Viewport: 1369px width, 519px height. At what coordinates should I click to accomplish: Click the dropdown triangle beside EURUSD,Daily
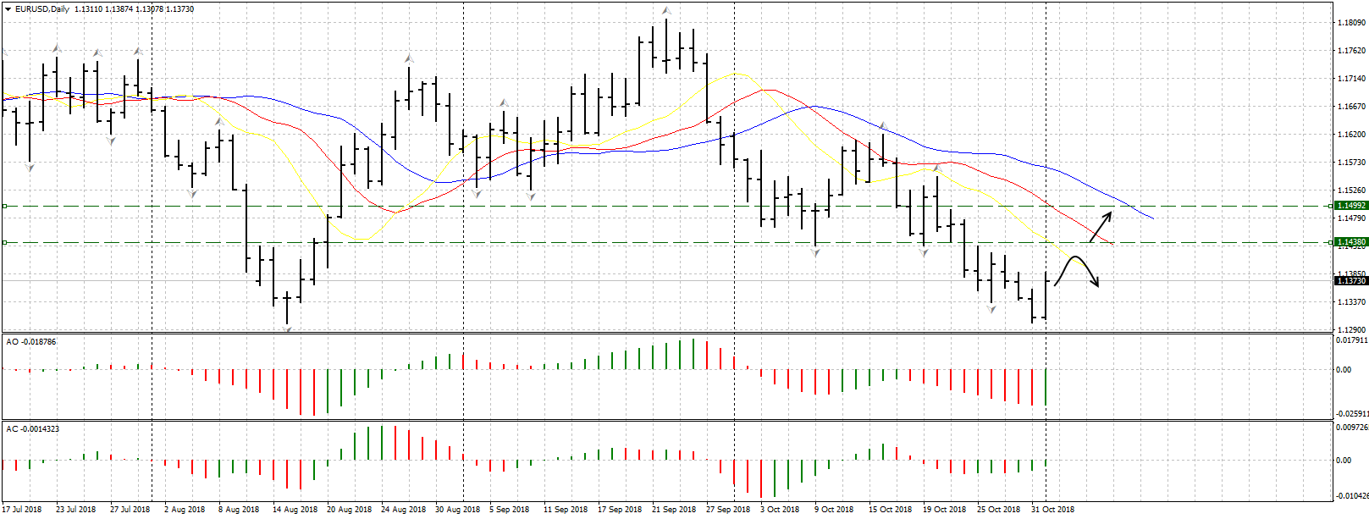point(8,9)
